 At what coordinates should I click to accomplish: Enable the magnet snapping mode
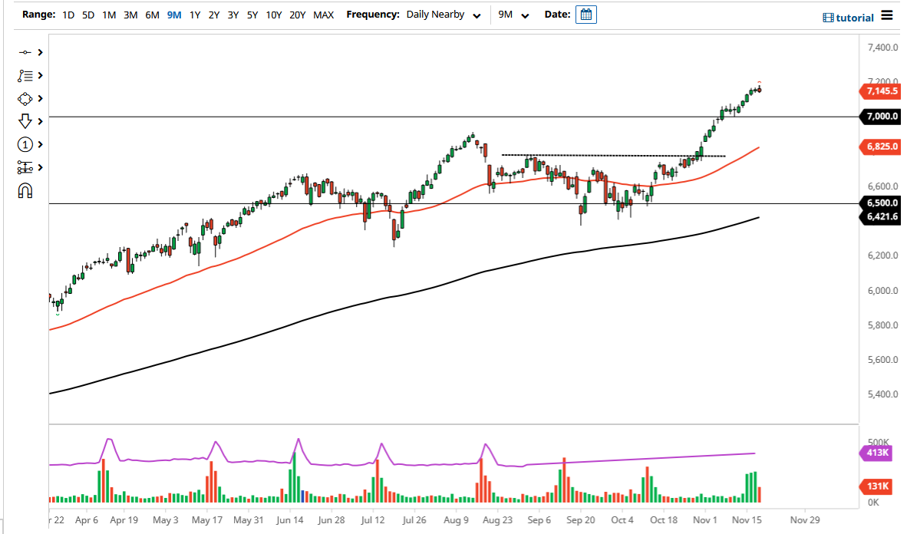tap(25, 190)
